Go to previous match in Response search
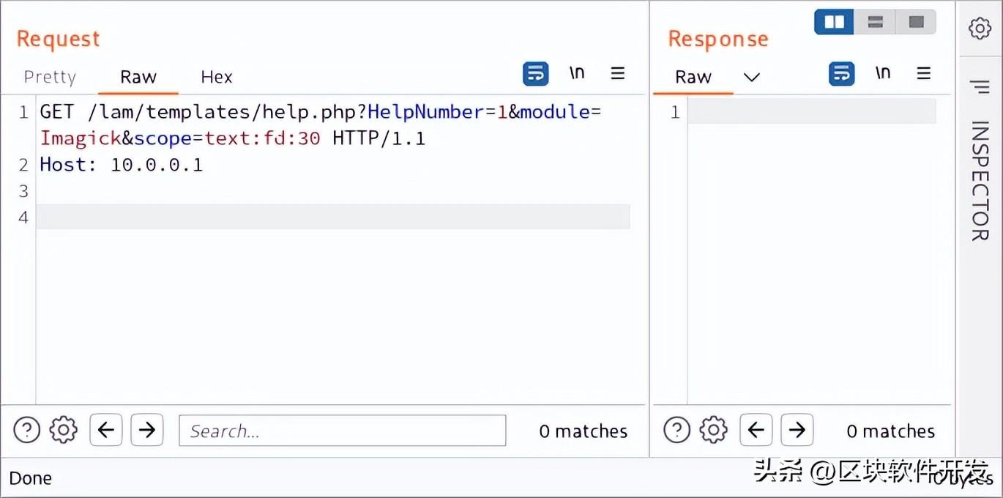This screenshot has height=498, width=1003. (x=756, y=430)
